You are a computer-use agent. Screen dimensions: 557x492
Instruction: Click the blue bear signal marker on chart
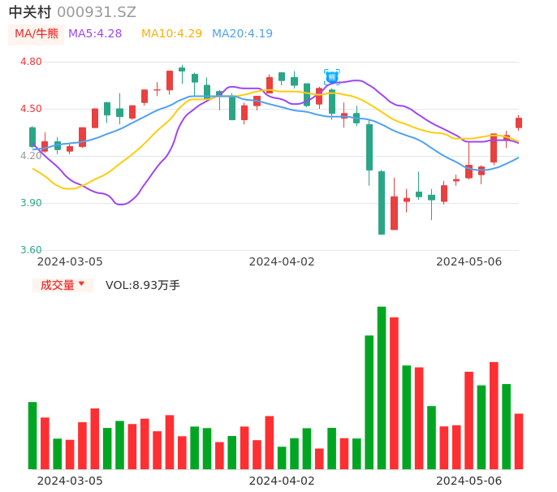click(331, 76)
